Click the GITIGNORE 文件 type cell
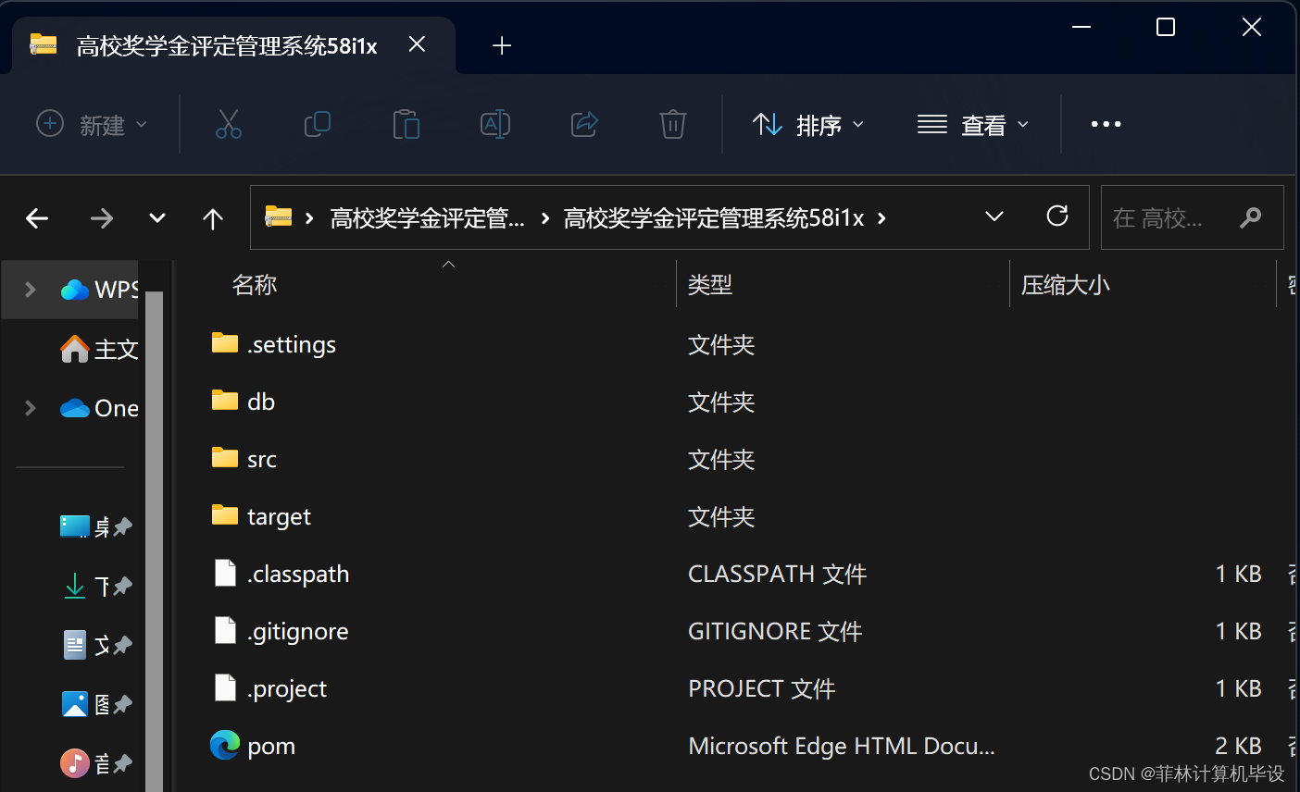This screenshot has width=1300, height=792. click(x=775, y=631)
